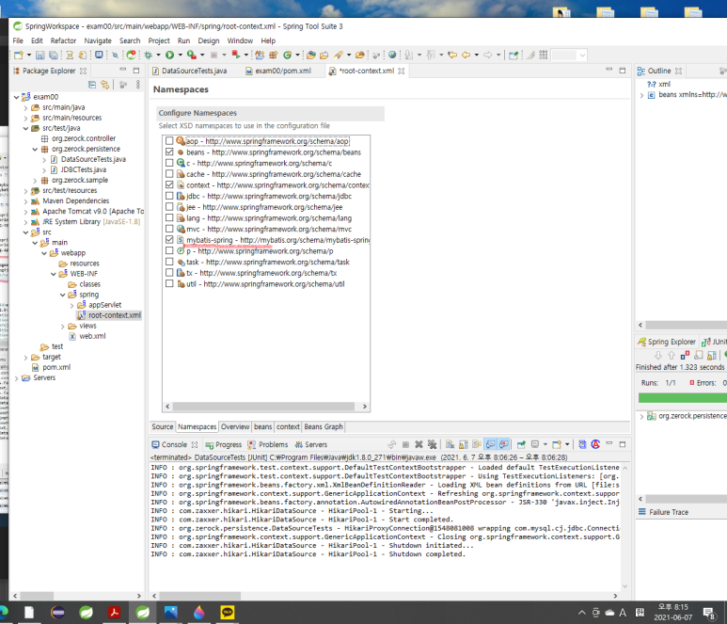Open the web browser globe icon in toolbar
This screenshot has height=624, width=727.
click(x=392, y=56)
